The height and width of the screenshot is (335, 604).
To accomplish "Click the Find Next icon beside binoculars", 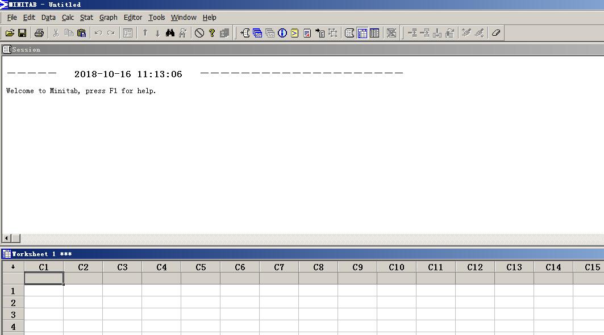I will (182, 33).
